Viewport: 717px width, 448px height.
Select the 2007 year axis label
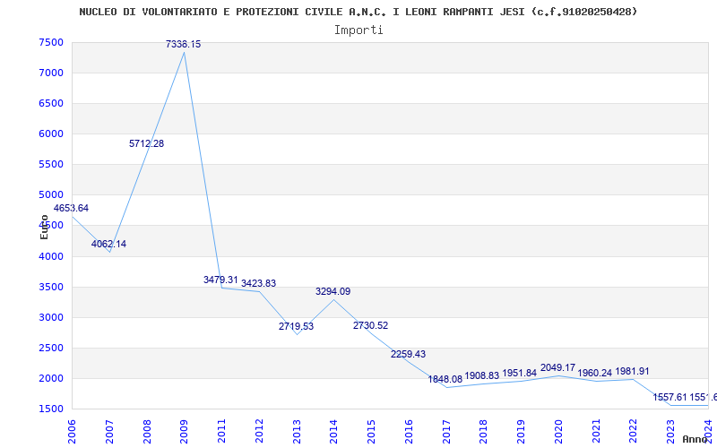click(x=109, y=432)
